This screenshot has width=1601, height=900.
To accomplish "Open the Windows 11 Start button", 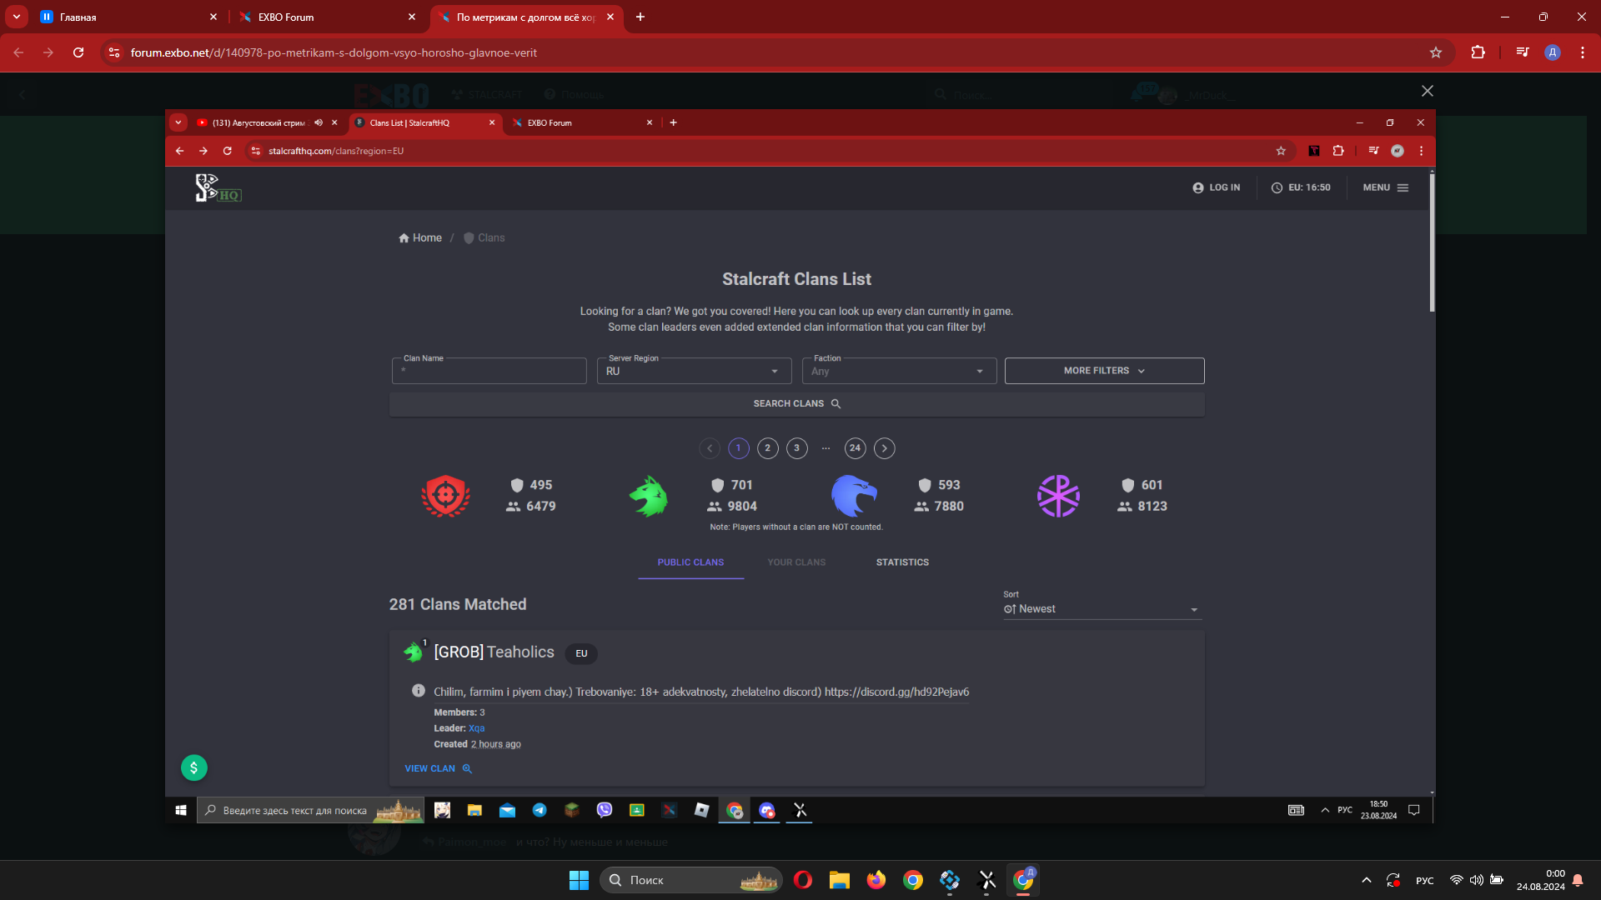I will (579, 880).
